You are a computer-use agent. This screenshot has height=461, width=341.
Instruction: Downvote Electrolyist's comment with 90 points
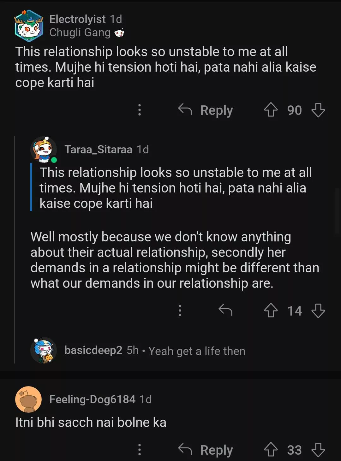coord(318,110)
